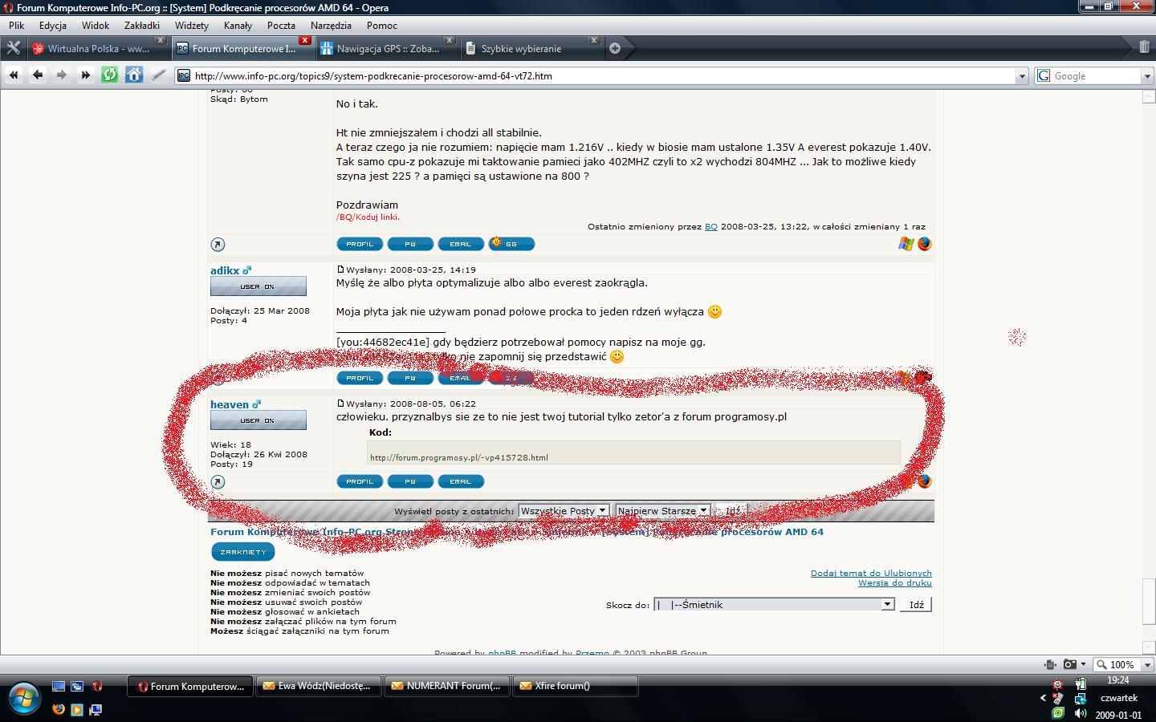
Task: Click the Rewind navigation button
Action: 14,75
